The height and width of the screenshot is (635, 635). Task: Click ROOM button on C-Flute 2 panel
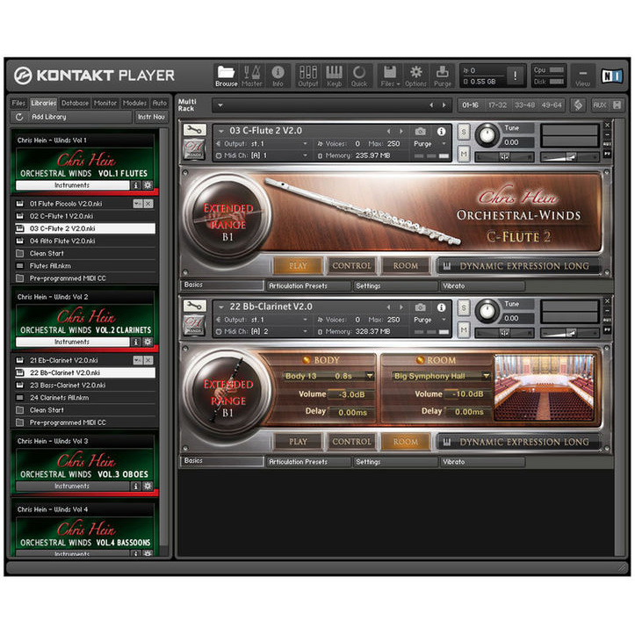click(406, 266)
